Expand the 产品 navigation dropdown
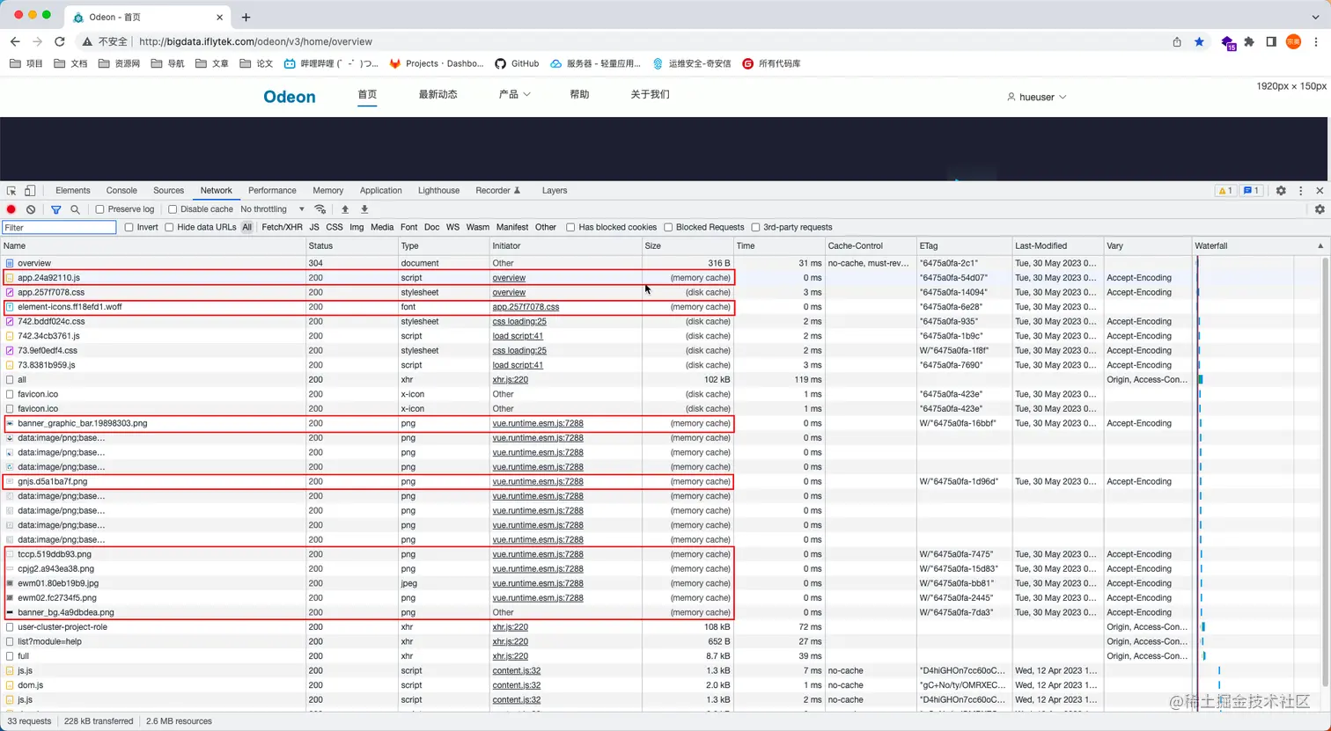Image resolution: width=1331 pixels, height=731 pixels. (515, 94)
